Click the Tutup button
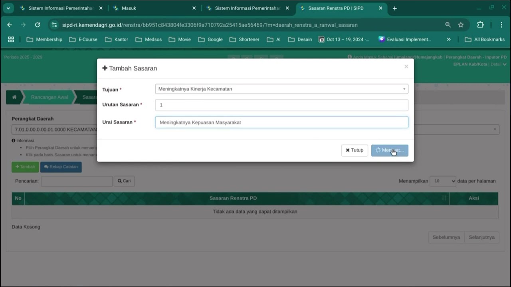Image resolution: width=511 pixels, height=287 pixels. pyautogui.click(x=355, y=150)
